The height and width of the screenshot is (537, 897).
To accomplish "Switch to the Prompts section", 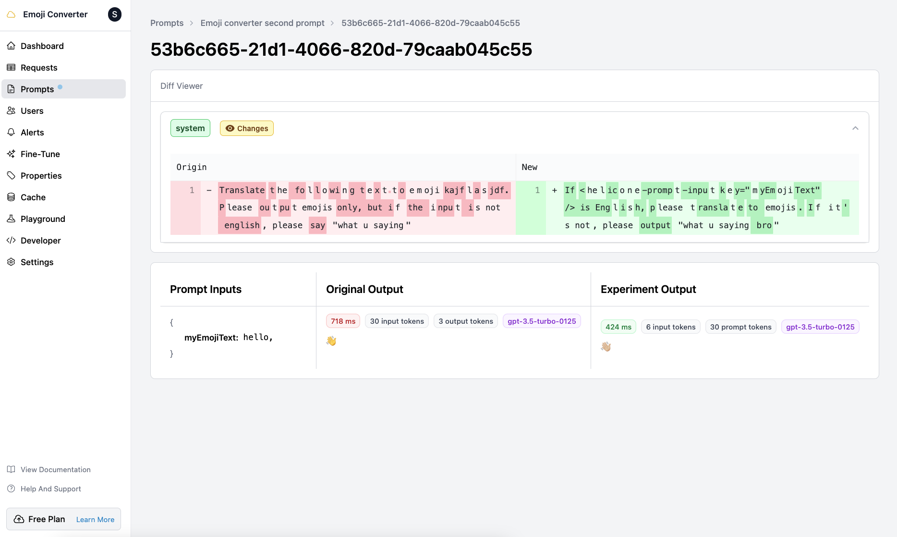I will pyautogui.click(x=37, y=89).
